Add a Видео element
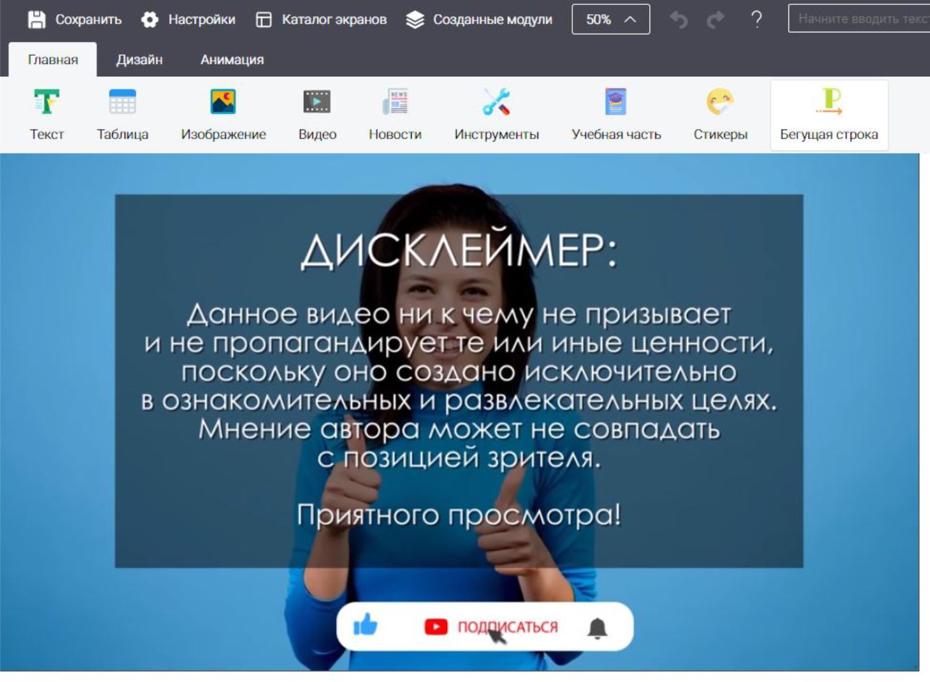The height and width of the screenshot is (682, 930). [x=317, y=115]
